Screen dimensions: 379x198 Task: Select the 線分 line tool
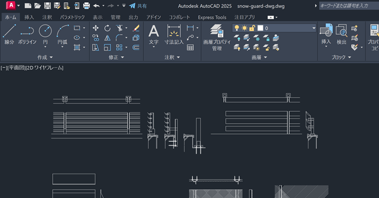9,34
